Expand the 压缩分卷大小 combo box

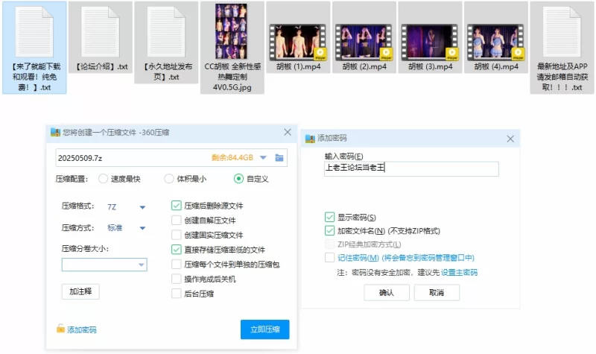click(142, 265)
